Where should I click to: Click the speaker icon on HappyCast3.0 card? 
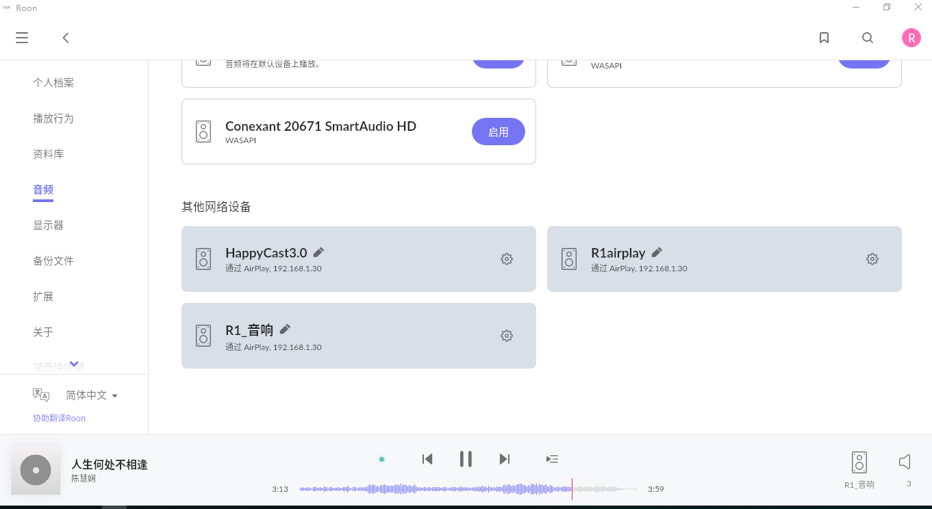[203, 259]
